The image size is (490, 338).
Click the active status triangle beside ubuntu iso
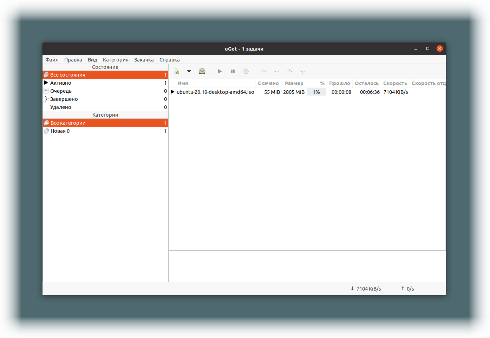click(172, 92)
